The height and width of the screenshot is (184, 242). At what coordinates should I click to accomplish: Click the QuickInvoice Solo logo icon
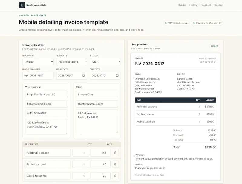click(22, 5)
